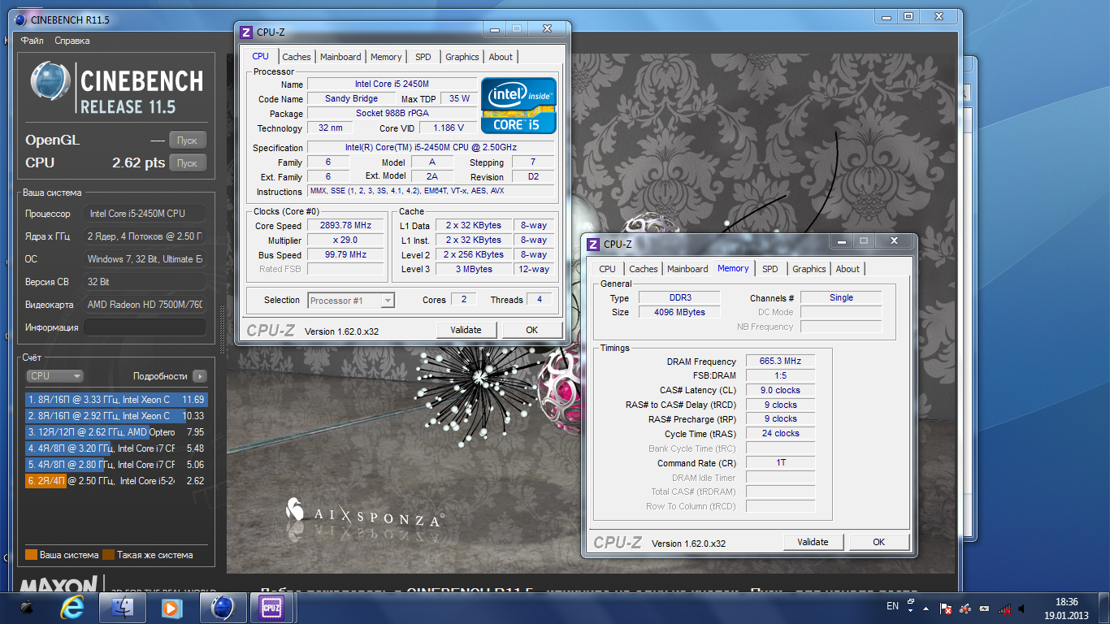The width and height of the screenshot is (1110, 624).
Task: Select ranking row 1 Intel Xeon 3.33 ГГц
Action: (116, 400)
